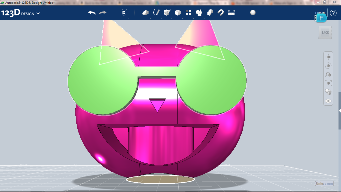Open the Primitives shapes menu
This screenshot has height=192, width=341.
(x=145, y=12)
